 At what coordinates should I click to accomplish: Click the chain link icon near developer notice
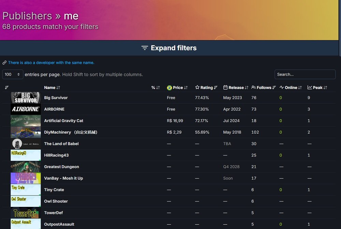4,63
